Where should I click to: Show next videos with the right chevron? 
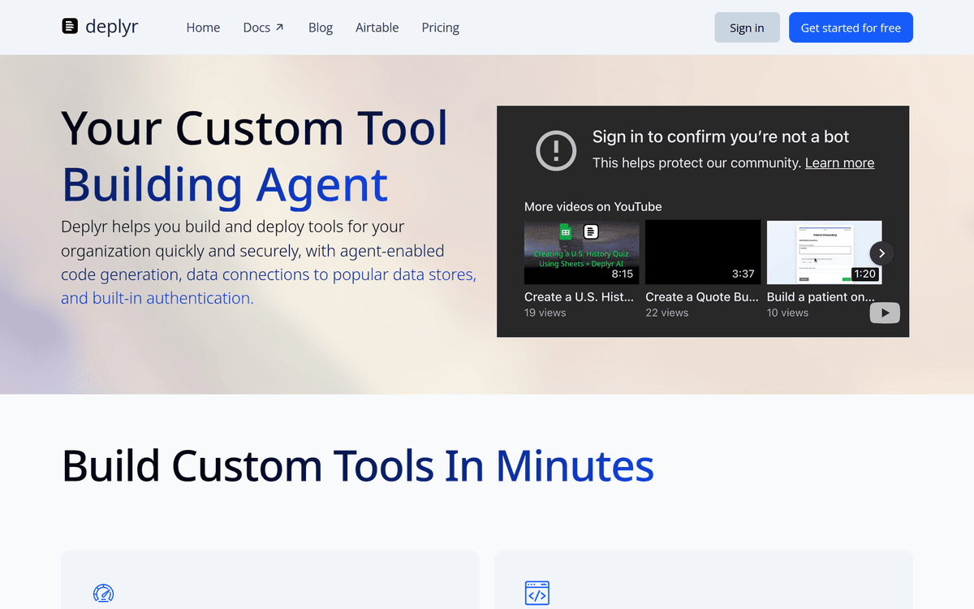(881, 253)
